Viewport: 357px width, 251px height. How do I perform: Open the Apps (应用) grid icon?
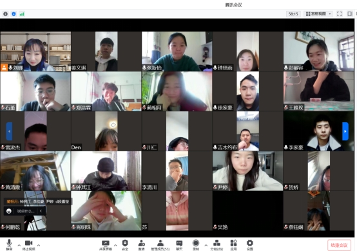pos(234,245)
